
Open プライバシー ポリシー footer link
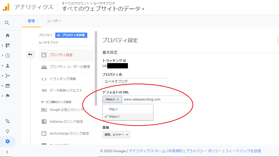click(x=204, y=151)
